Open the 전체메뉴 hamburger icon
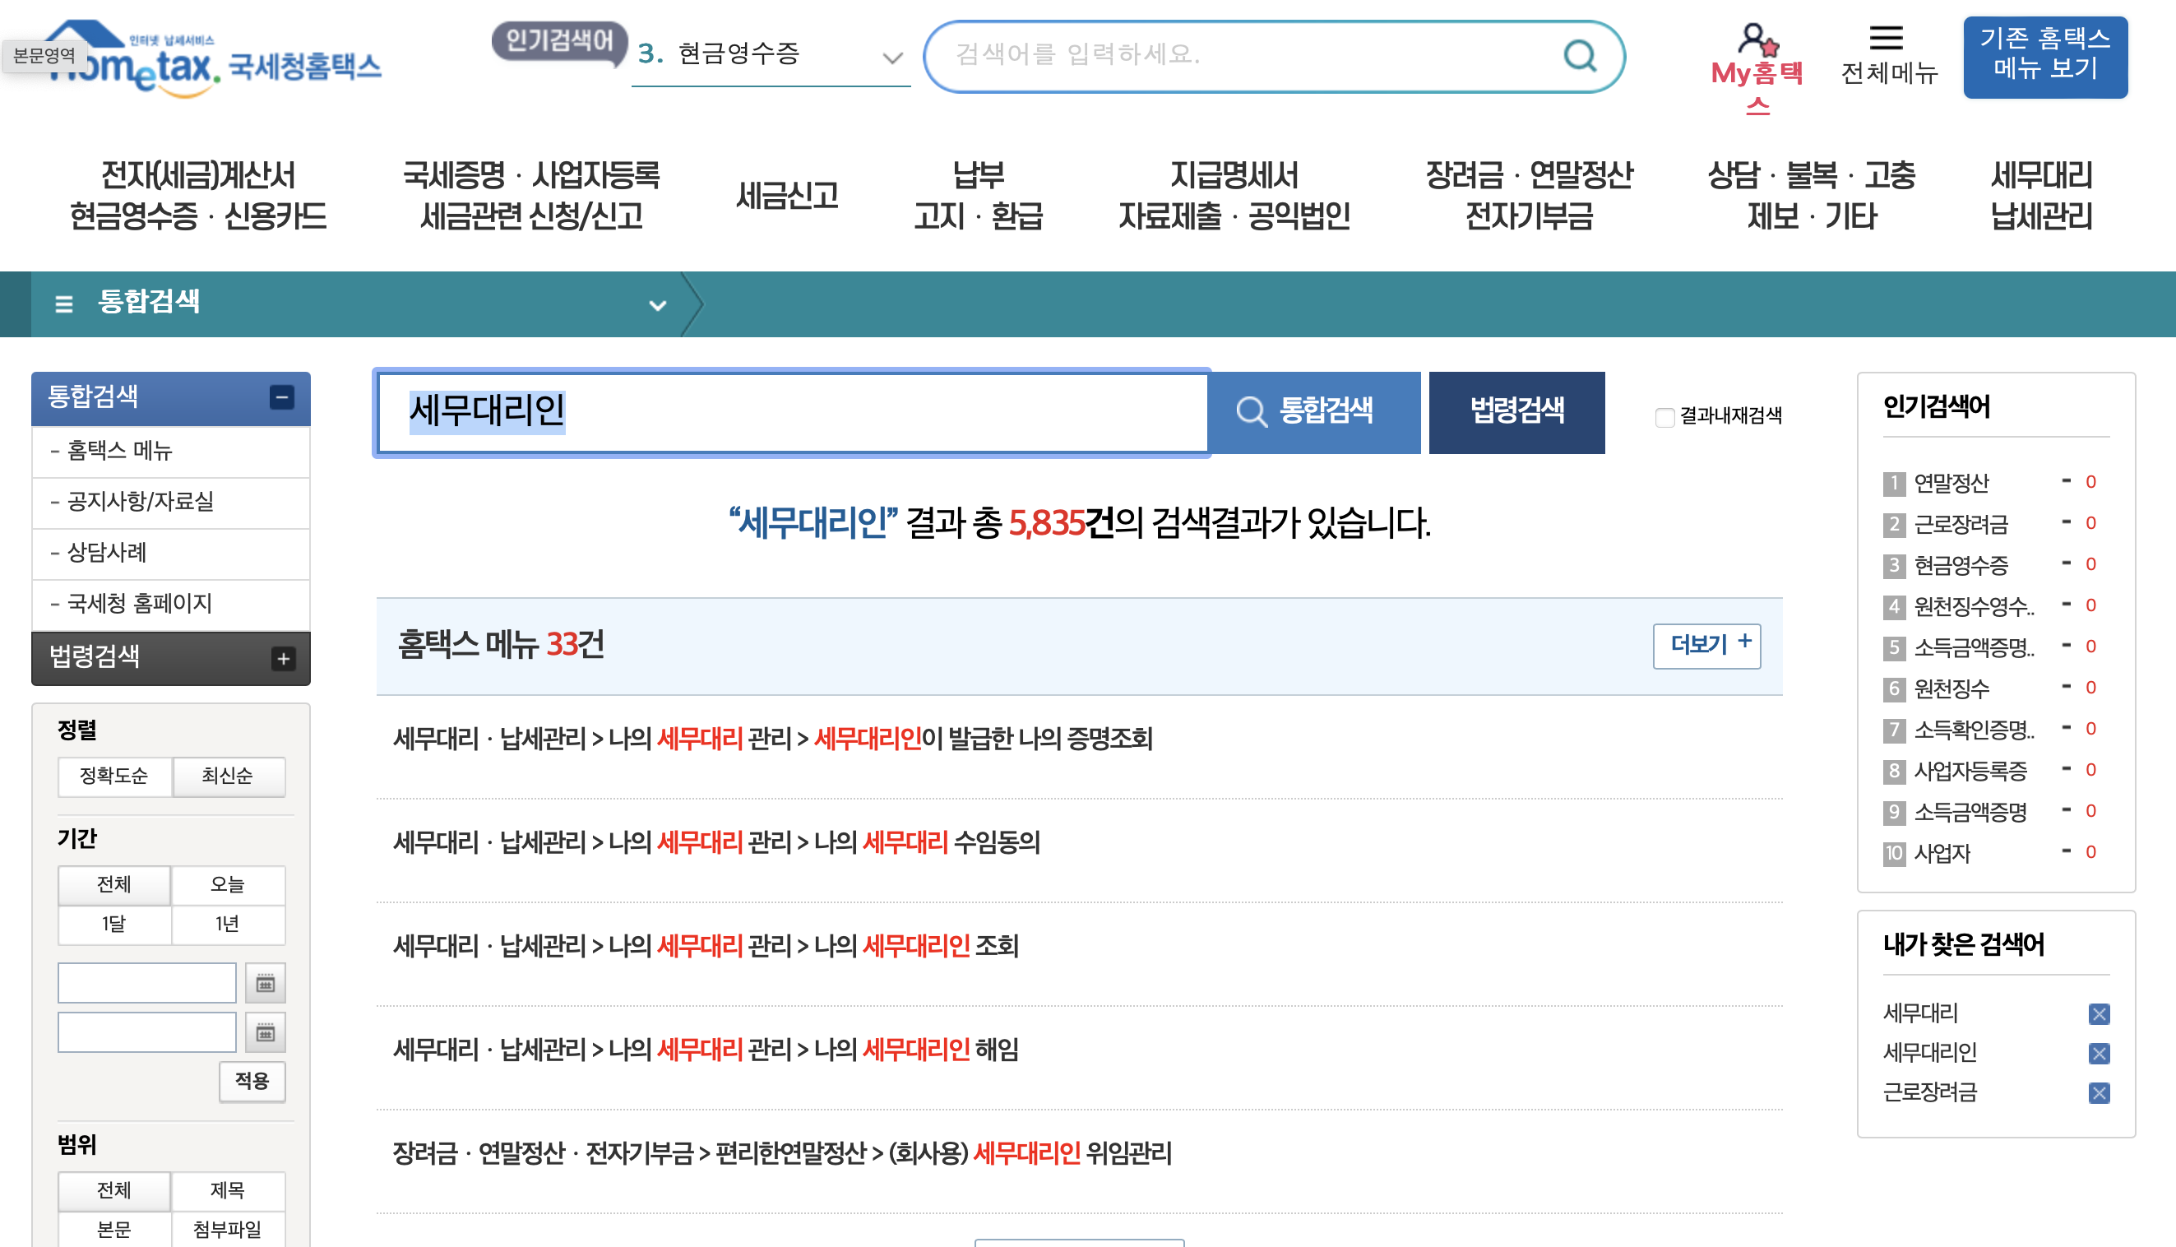The image size is (2176, 1247). point(1886,38)
